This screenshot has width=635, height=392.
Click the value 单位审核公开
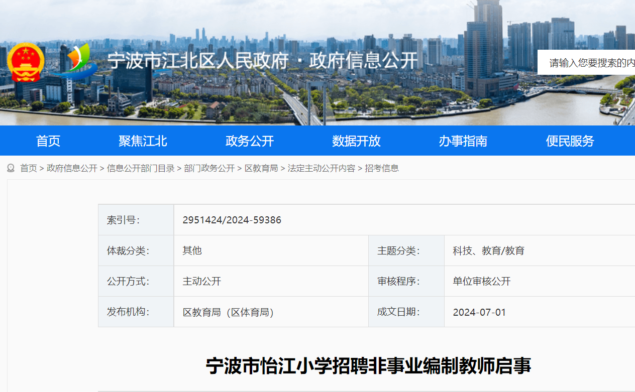pos(482,282)
